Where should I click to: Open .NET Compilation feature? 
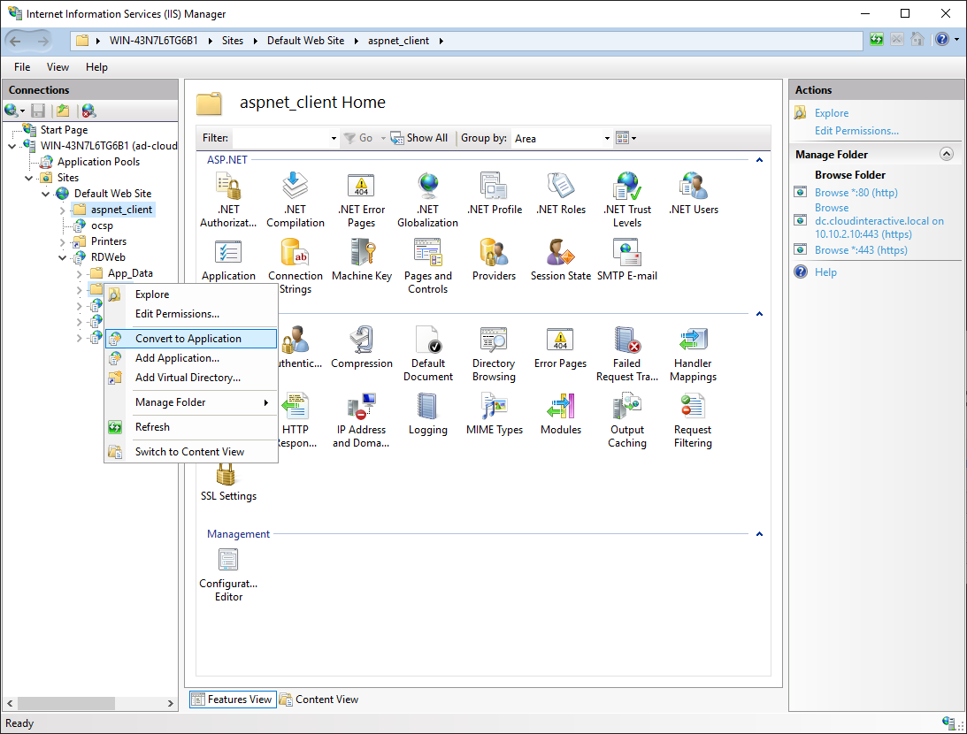pyautogui.click(x=295, y=200)
